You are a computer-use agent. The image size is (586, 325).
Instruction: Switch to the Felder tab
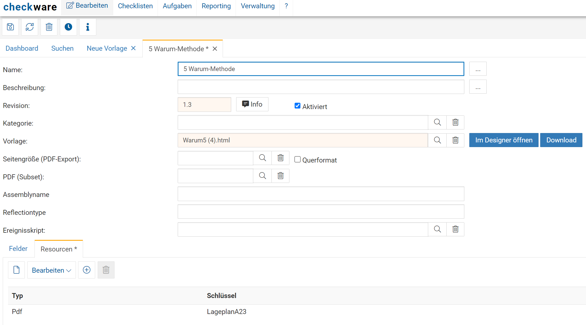[x=18, y=249]
